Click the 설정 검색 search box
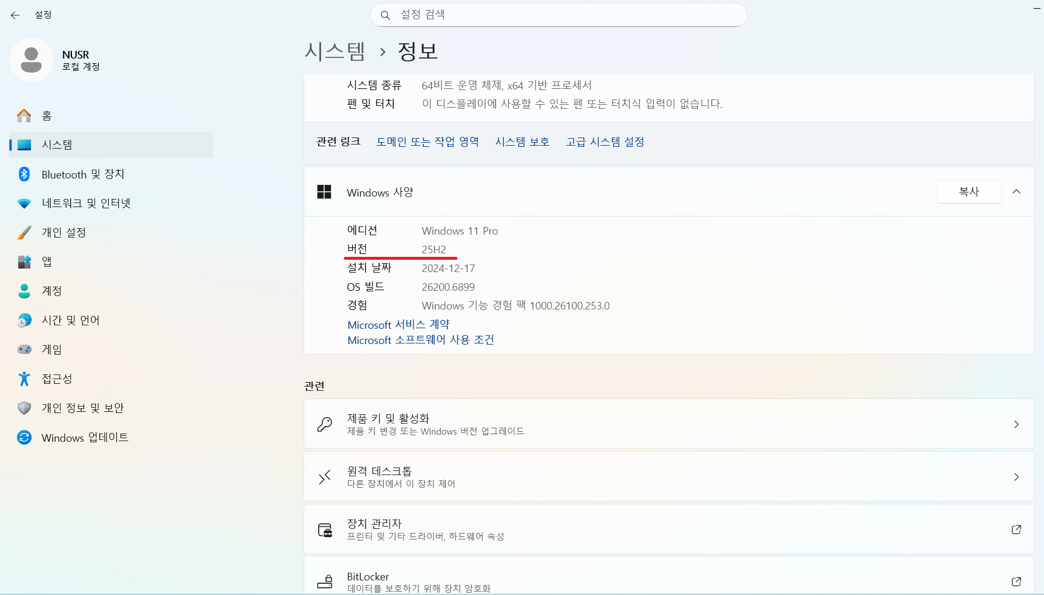Viewport: 1044px width, 595px height. [559, 15]
